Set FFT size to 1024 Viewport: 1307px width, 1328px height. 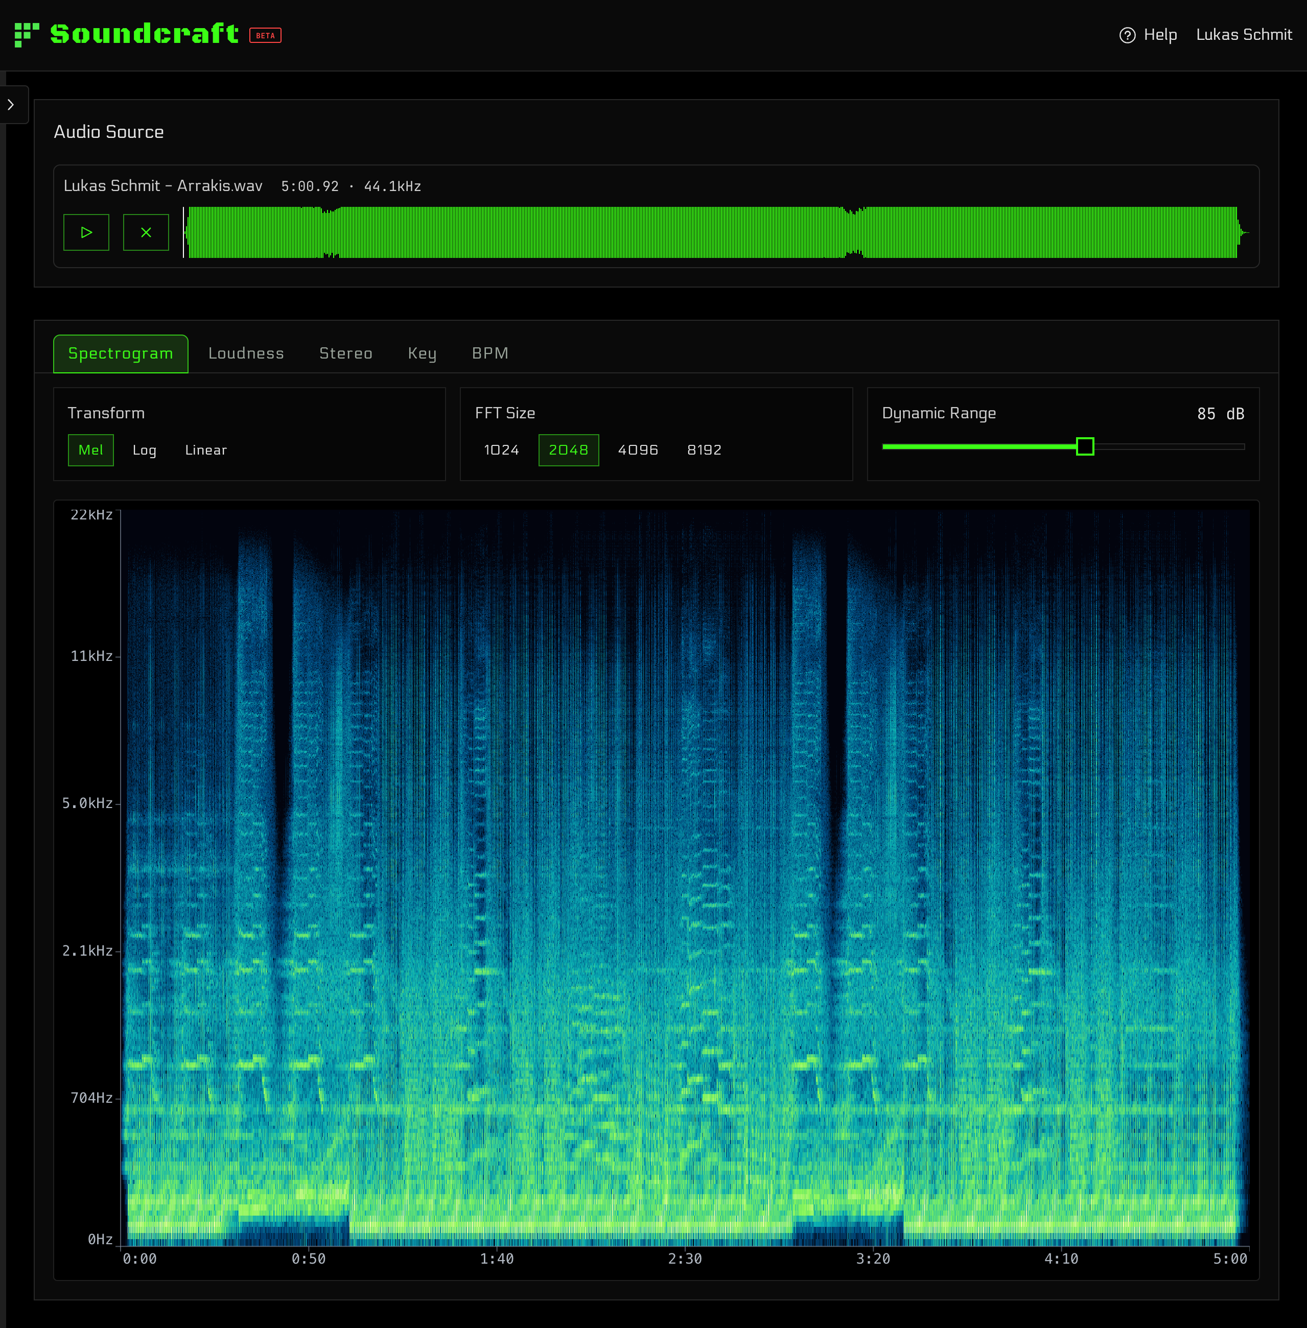pyautogui.click(x=500, y=450)
